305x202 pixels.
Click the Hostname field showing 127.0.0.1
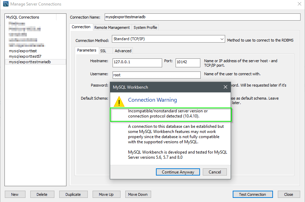click(137, 63)
